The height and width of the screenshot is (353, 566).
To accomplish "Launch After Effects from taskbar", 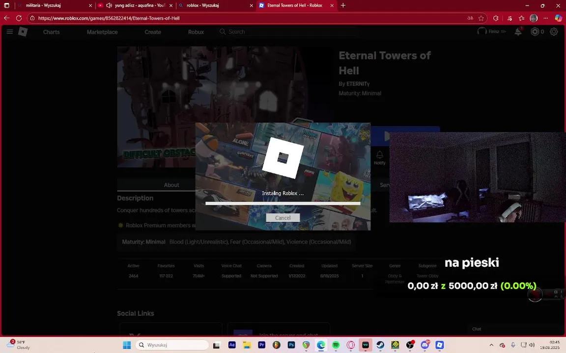I will (x=232, y=345).
